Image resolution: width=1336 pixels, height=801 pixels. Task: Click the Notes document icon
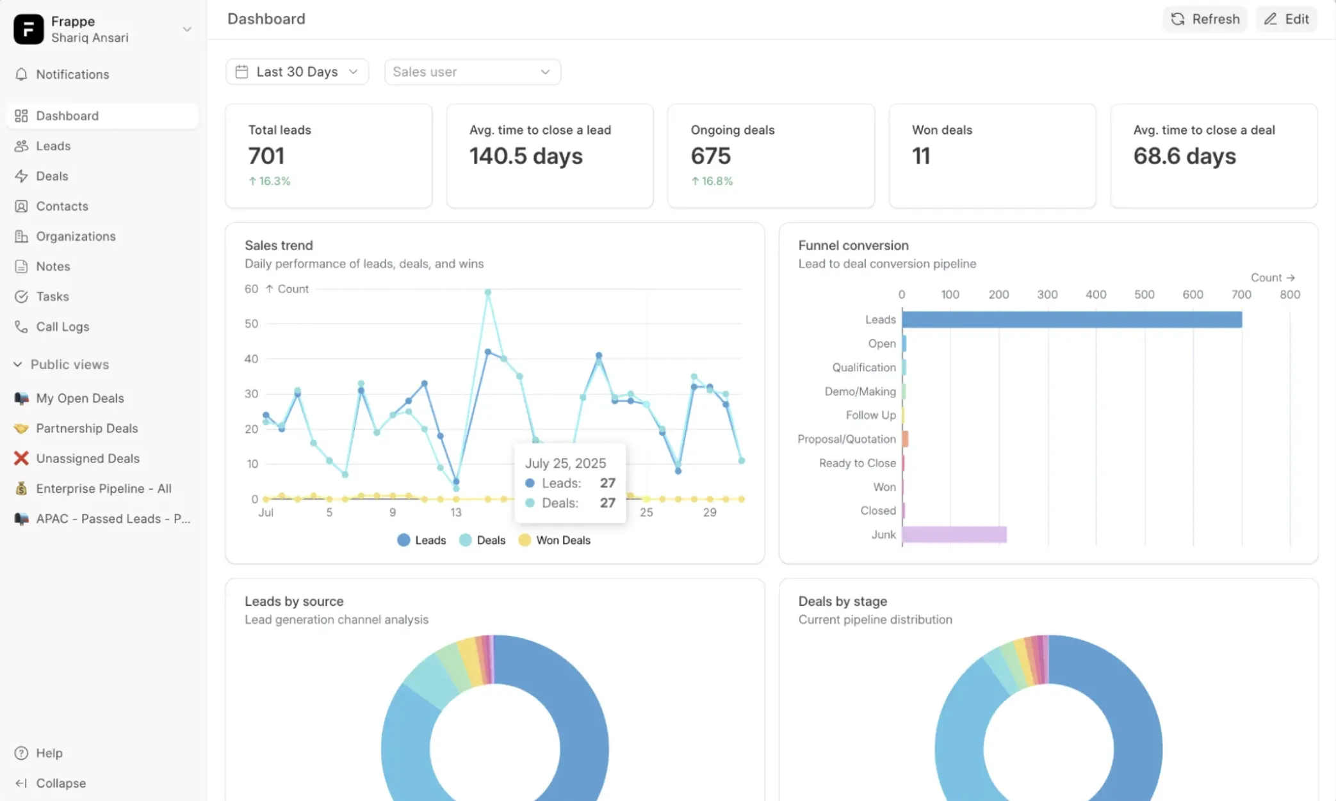(21, 266)
